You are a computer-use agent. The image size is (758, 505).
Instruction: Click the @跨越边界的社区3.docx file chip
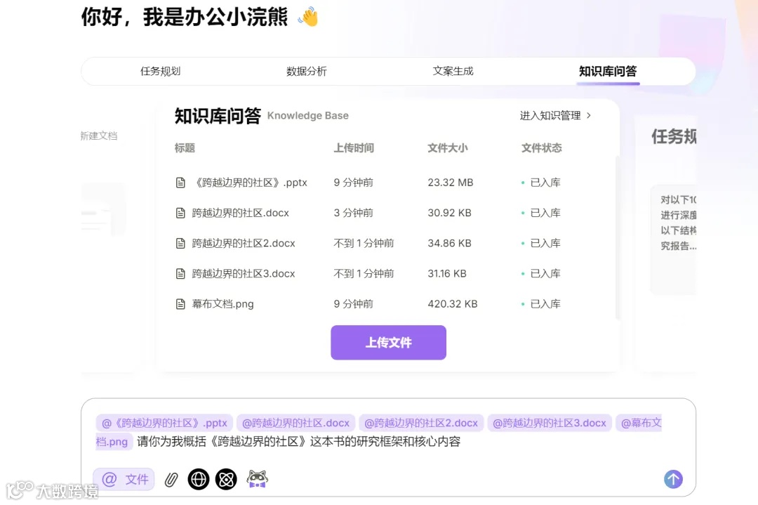(x=548, y=423)
